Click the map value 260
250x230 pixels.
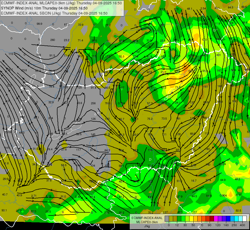(x=53, y=40)
